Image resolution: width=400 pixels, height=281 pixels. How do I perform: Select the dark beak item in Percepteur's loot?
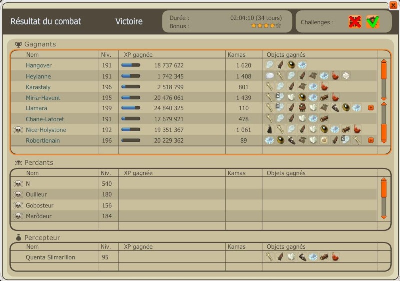pos(302,257)
